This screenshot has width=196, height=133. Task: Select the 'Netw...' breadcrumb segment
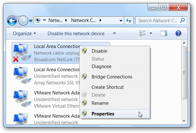coord(55,20)
